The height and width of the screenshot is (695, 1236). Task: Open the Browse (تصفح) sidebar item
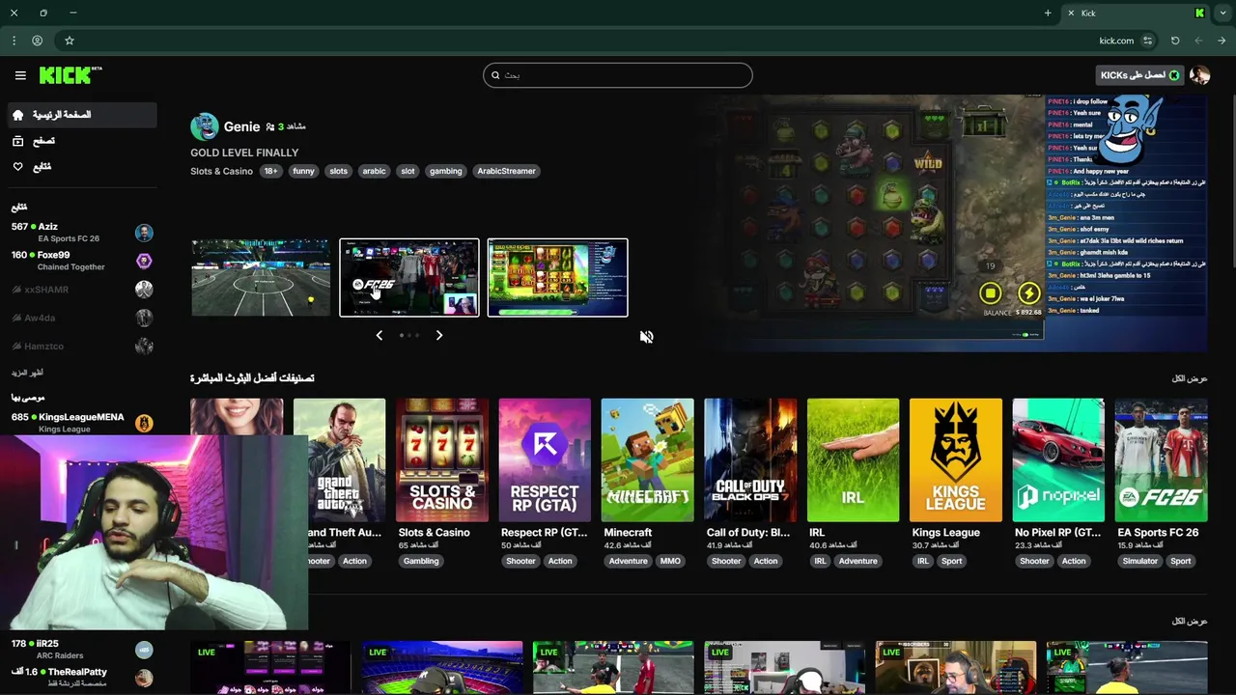pyautogui.click(x=82, y=141)
